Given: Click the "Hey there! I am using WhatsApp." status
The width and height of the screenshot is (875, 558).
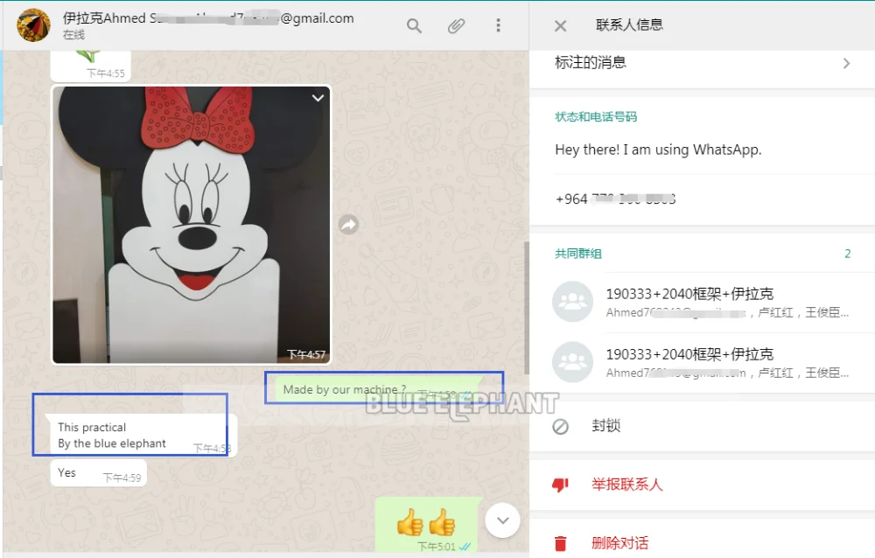Looking at the screenshot, I should tap(658, 150).
